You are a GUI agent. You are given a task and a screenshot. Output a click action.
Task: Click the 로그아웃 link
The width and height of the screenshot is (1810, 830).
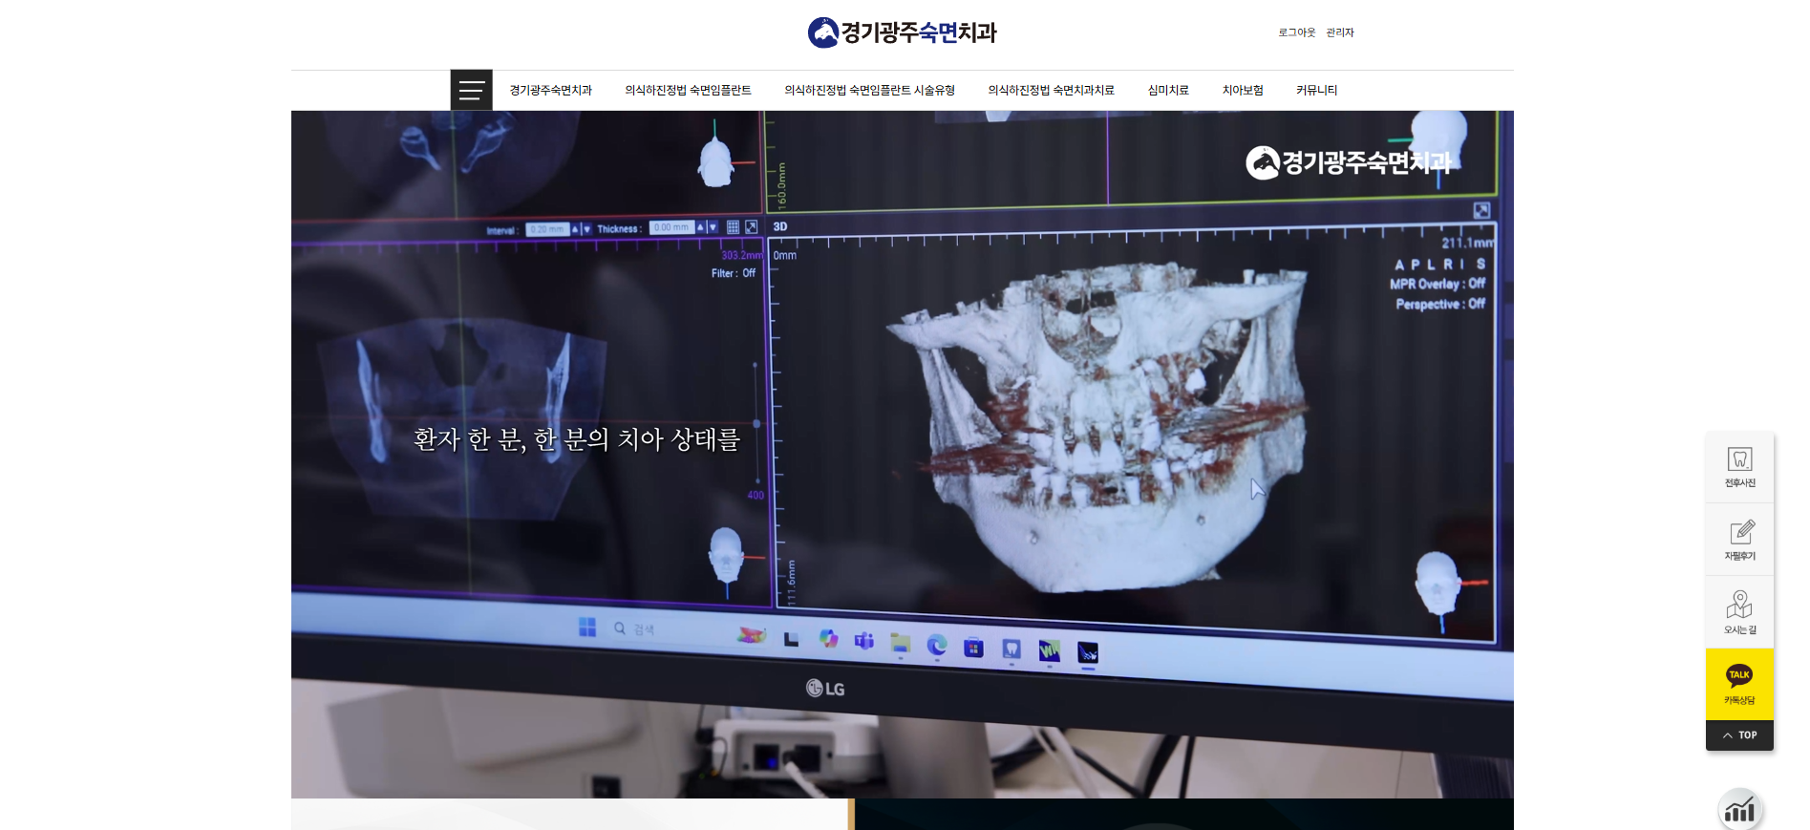coord(1296,32)
